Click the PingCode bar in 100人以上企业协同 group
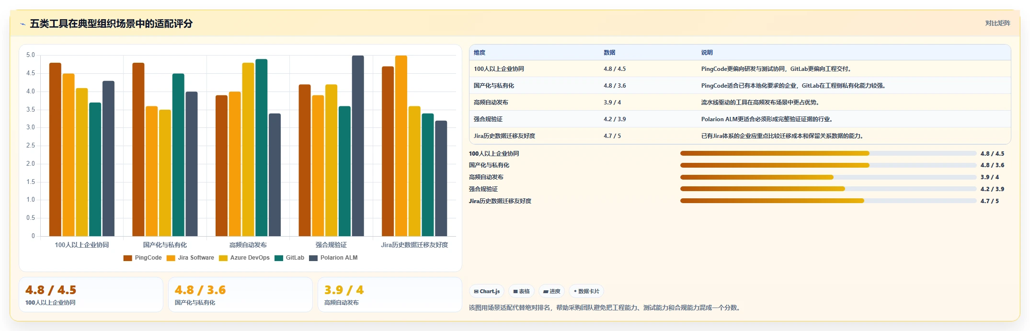This screenshot has height=331, width=1030. click(x=55, y=149)
